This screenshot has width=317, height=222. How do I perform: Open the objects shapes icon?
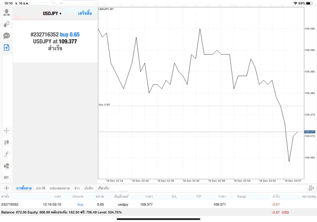click(x=6, y=166)
